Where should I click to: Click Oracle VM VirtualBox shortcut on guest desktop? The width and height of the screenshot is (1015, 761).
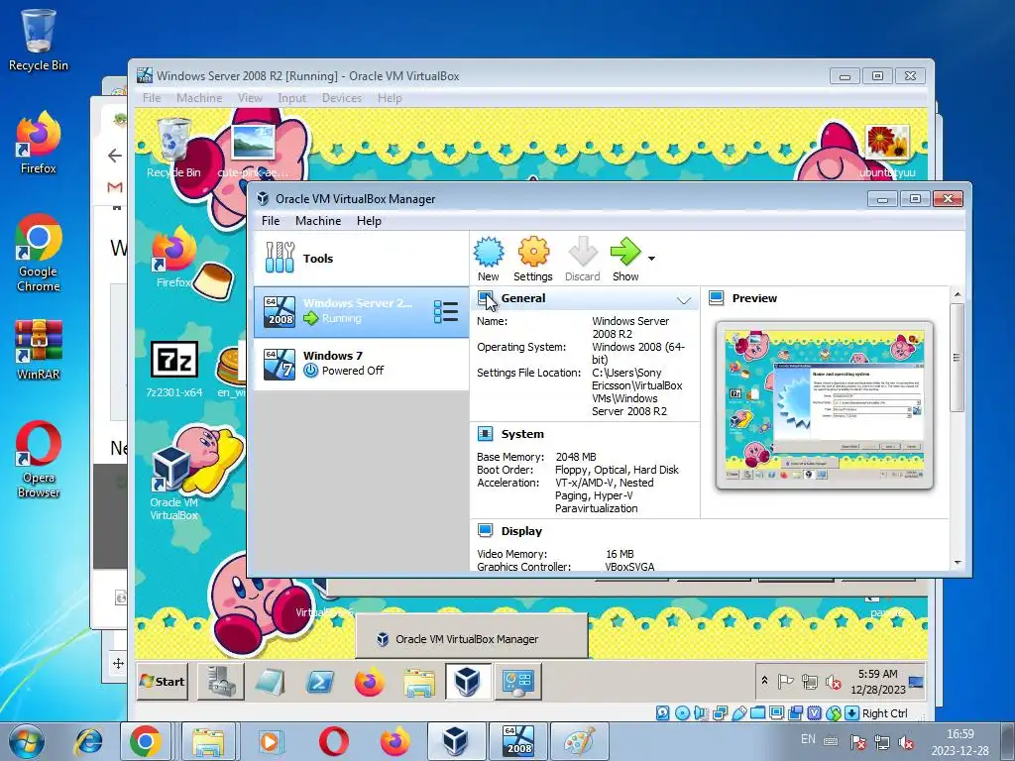[173, 484]
